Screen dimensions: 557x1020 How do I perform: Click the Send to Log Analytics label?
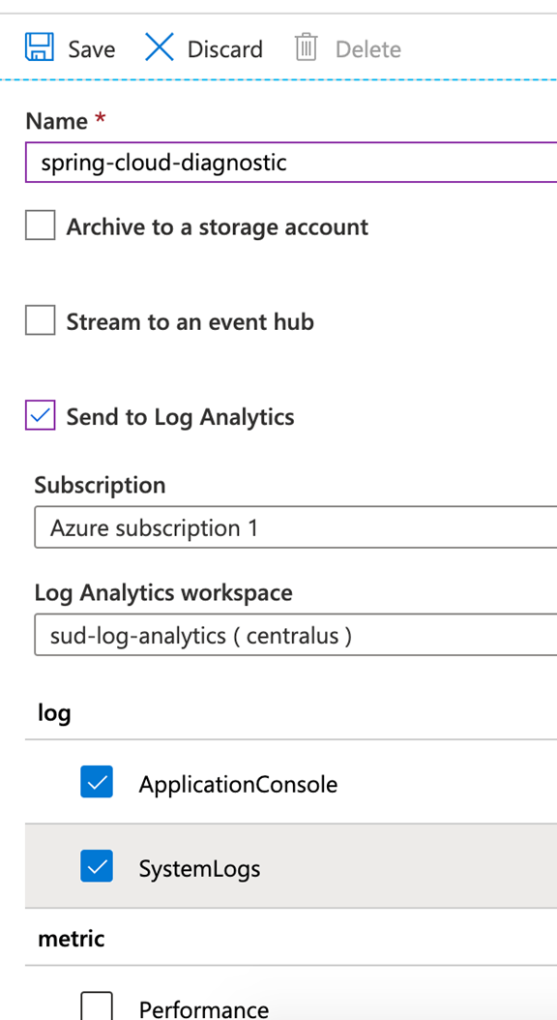[x=180, y=416]
